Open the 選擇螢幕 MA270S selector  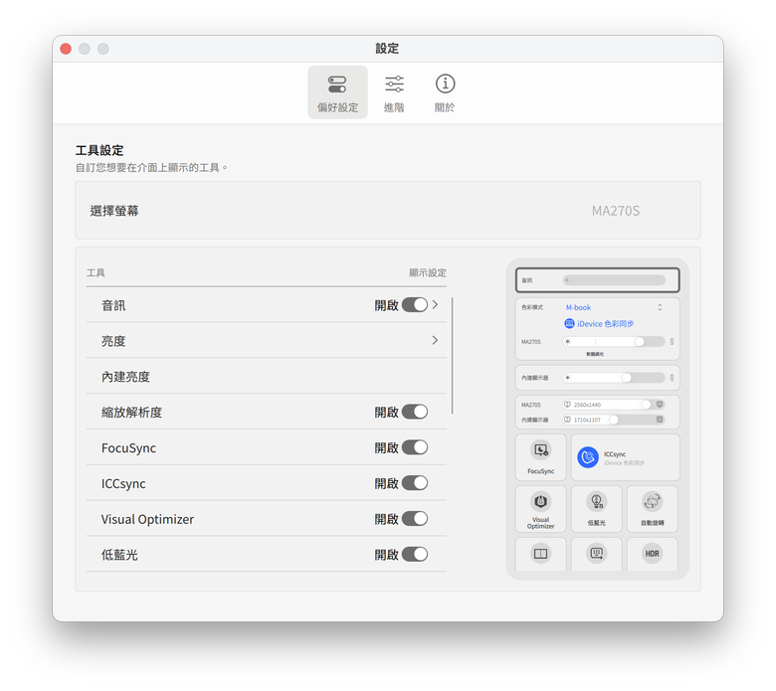[616, 211]
